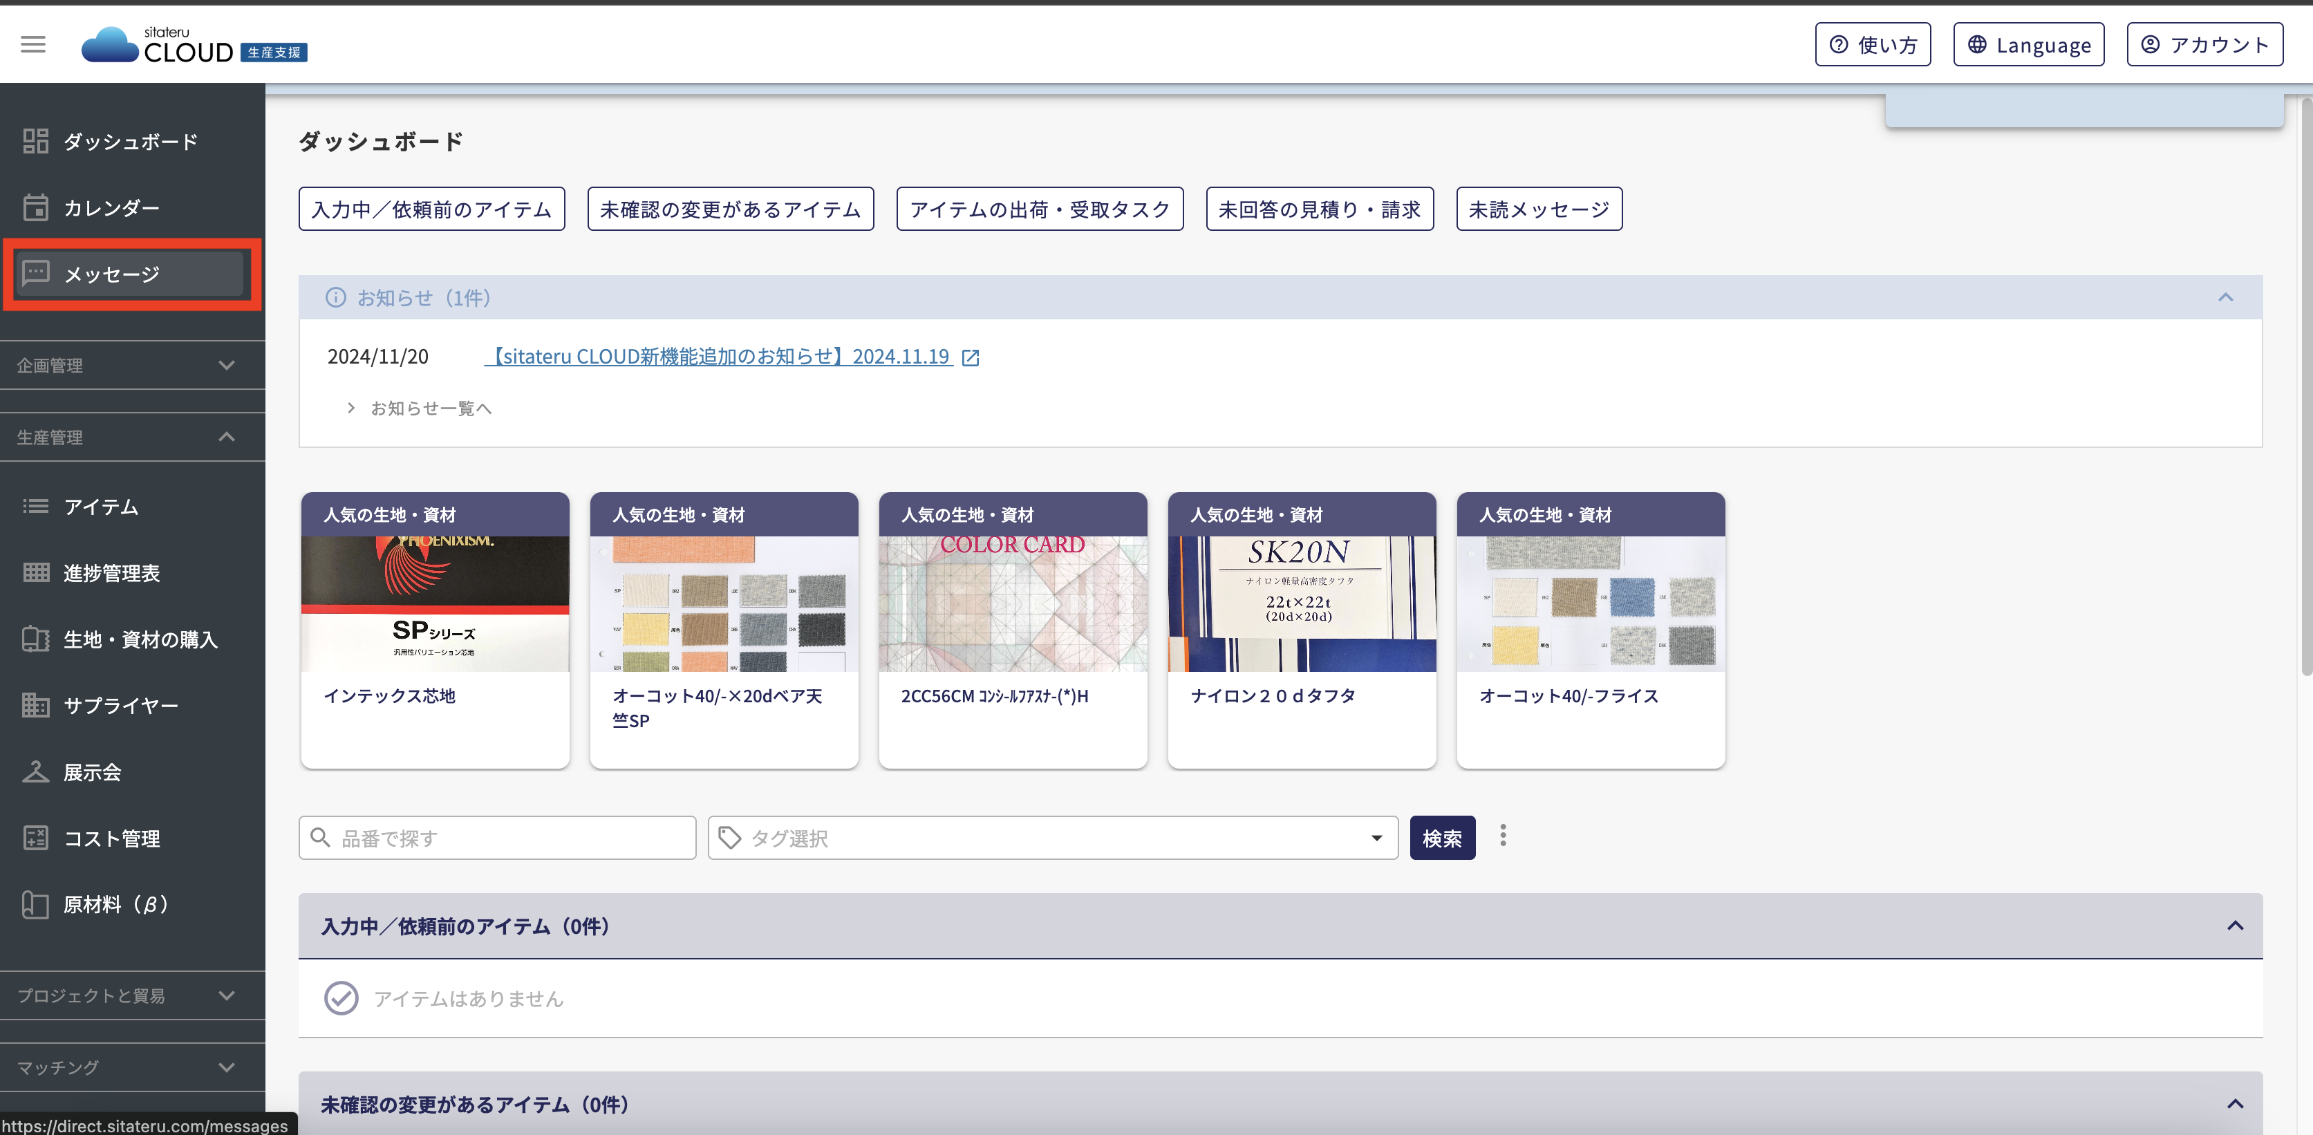Screen dimensions: 2313x1135
Task: Open sitateru CLOUD新機能追加のお知らせ link
Action: (718, 357)
